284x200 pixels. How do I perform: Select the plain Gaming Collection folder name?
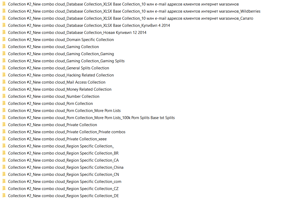pos(53,47)
